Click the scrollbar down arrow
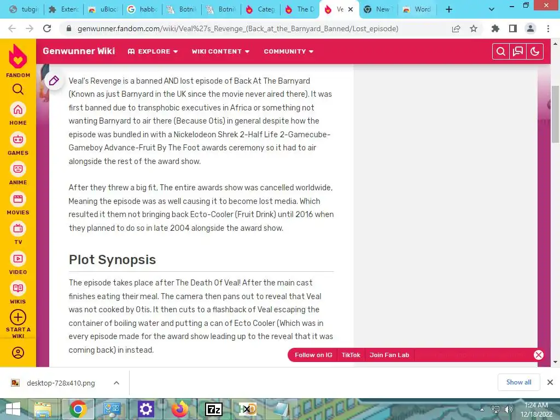 click(x=555, y=362)
